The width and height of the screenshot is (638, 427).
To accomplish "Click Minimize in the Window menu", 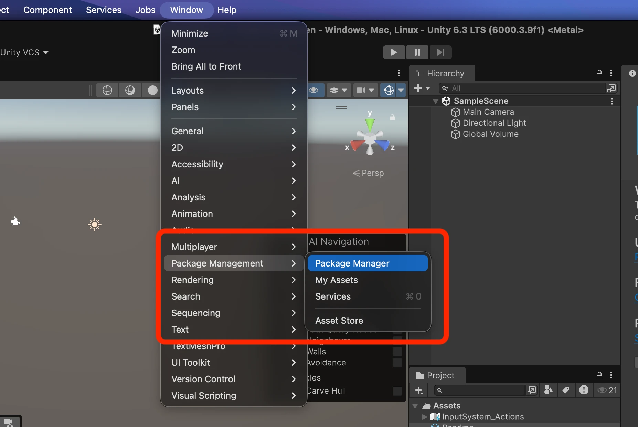I will coord(234,33).
